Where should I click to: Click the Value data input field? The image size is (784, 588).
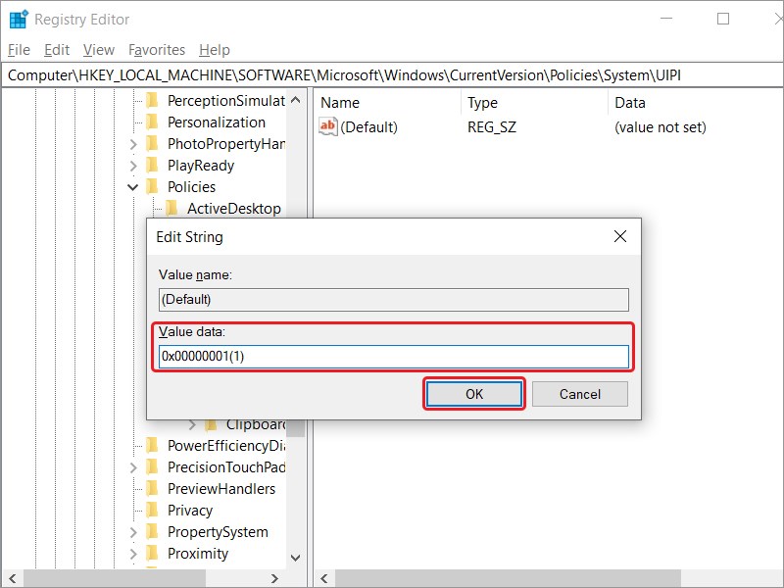(x=394, y=357)
